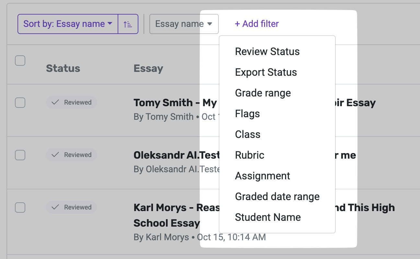Check the Karl Morys essay row checkbox
The image size is (420, 259).
(20, 208)
